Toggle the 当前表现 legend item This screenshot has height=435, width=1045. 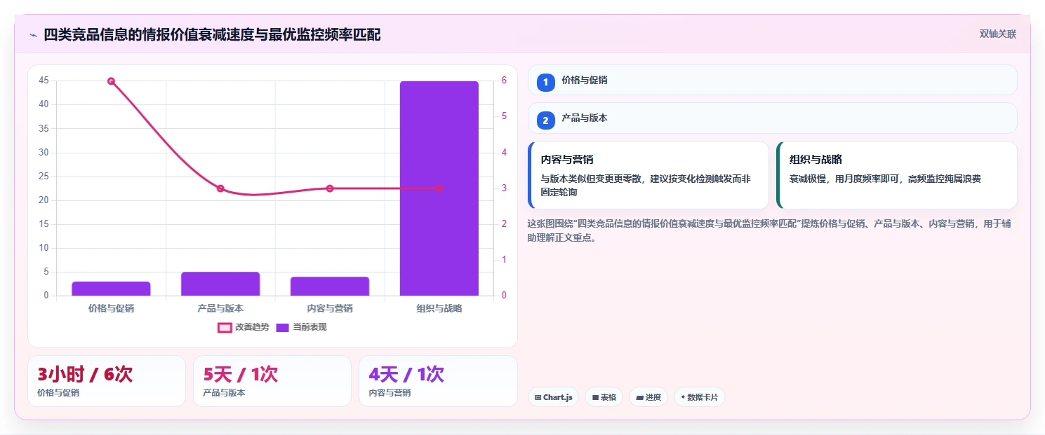point(302,327)
